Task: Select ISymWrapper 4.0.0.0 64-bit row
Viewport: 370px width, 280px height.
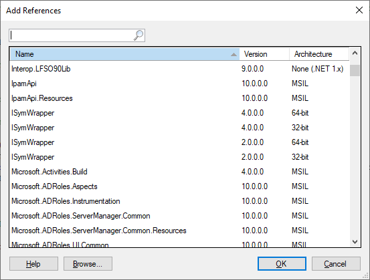Action: [179, 113]
